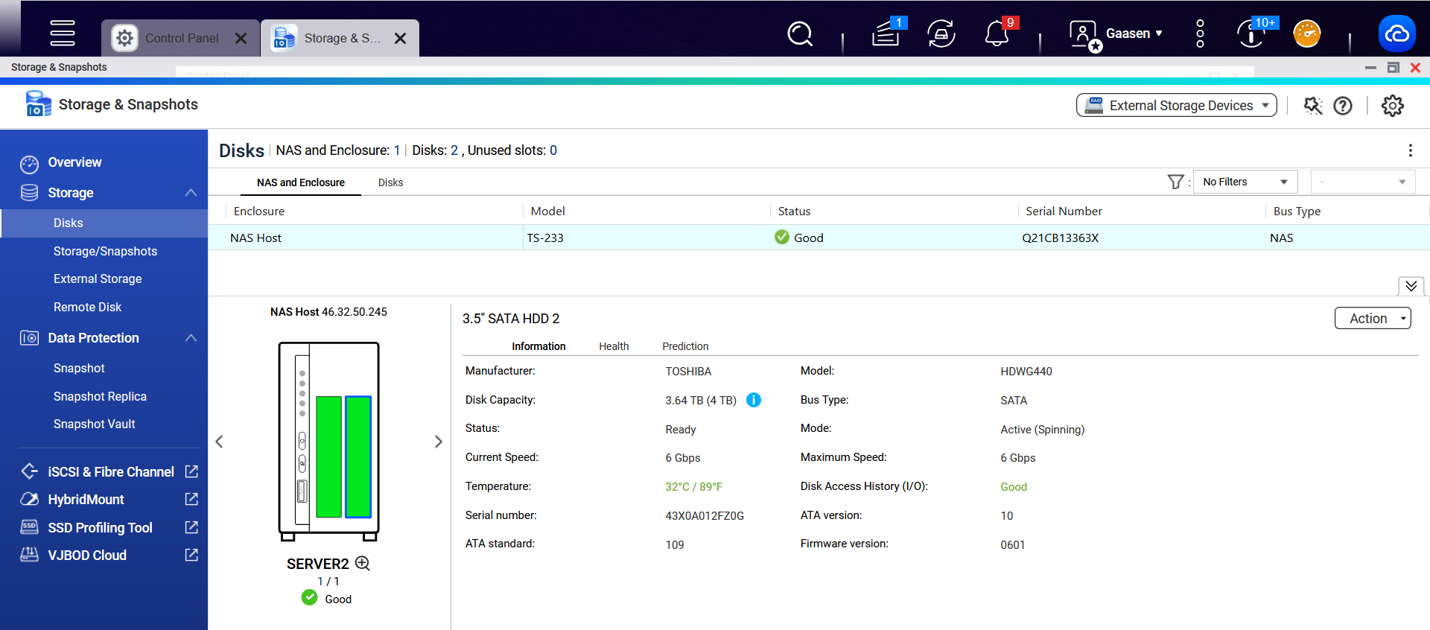Close the Control Panel tab
Screen dimensions: 1430x630
coord(241,38)
